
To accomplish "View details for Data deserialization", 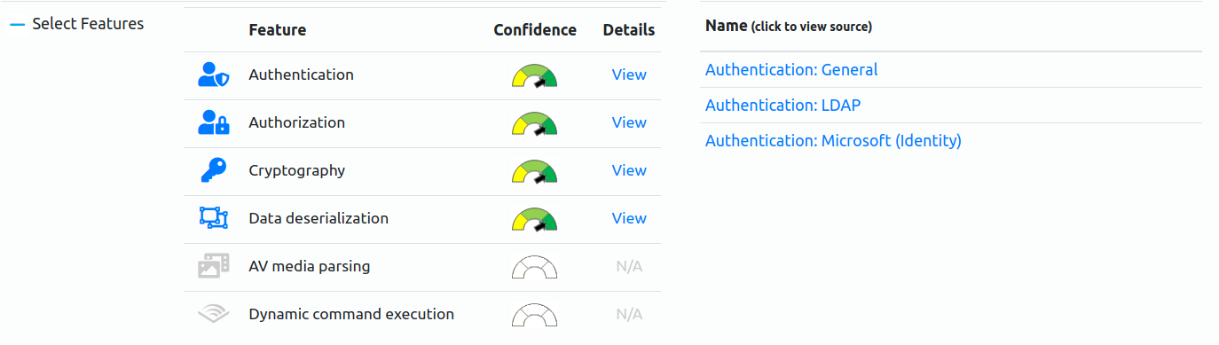I will (629, 218).
